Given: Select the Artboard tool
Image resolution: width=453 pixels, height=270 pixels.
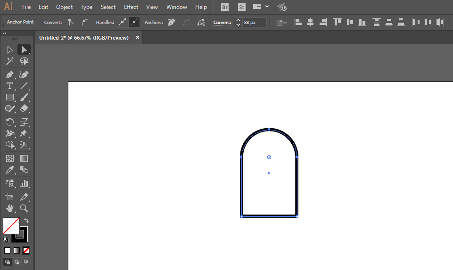Looking at the screenshot, I should click(x=10, y=197).
